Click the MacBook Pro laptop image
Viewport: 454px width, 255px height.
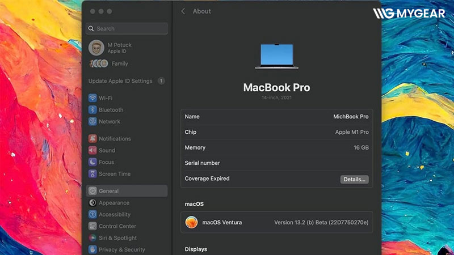click(276, 56)
